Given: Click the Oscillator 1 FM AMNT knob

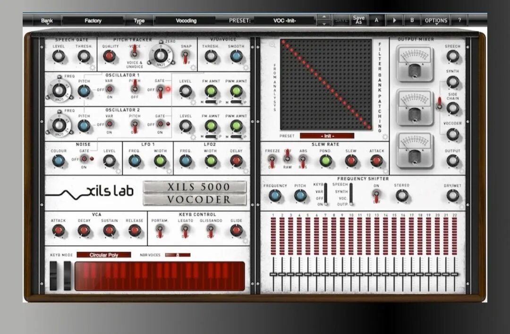Looking at the screenshot, I should [x=211, y=92].
